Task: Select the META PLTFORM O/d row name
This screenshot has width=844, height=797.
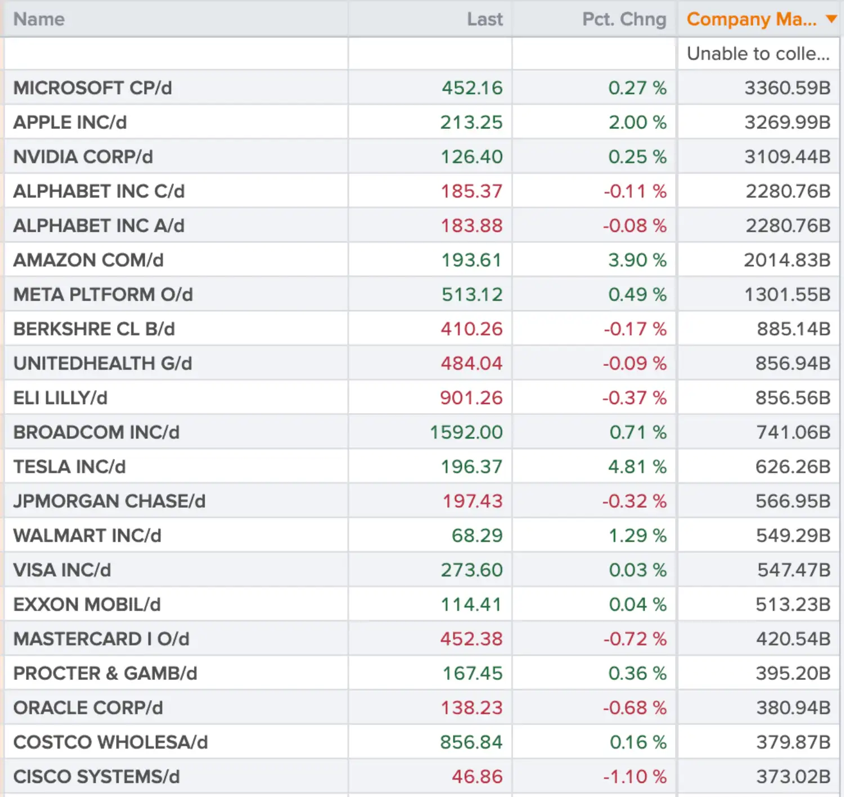Action: click(103, 294)
